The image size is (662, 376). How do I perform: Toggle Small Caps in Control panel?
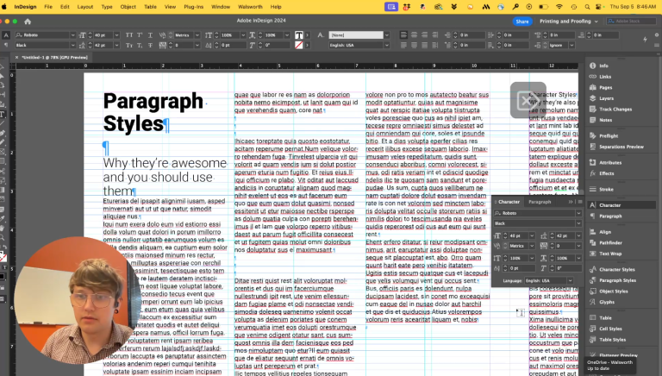pos(129,45)
